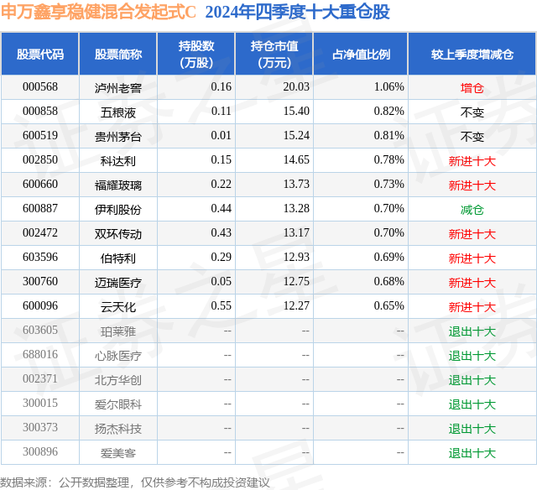The image size is (537, 490).
Task: Click 退出十大 in the 珀莱雅 row
Action: point(472,331)
